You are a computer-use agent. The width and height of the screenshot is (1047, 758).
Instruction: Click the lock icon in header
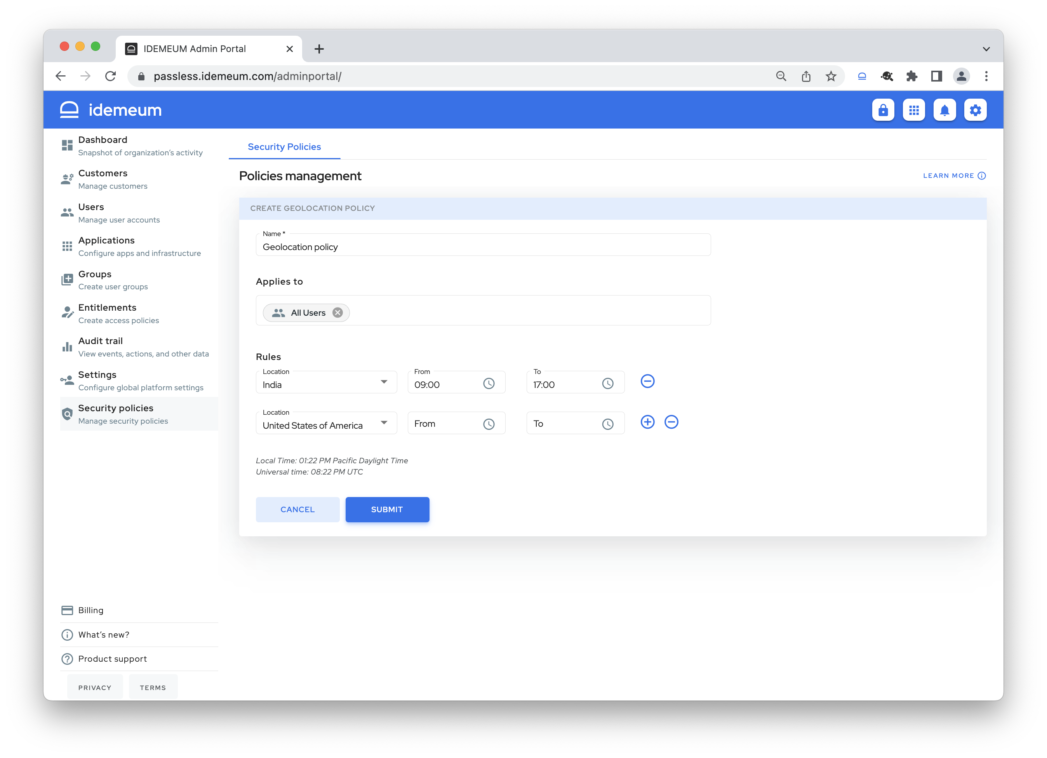pyautogui.click(x=883, y=110)
